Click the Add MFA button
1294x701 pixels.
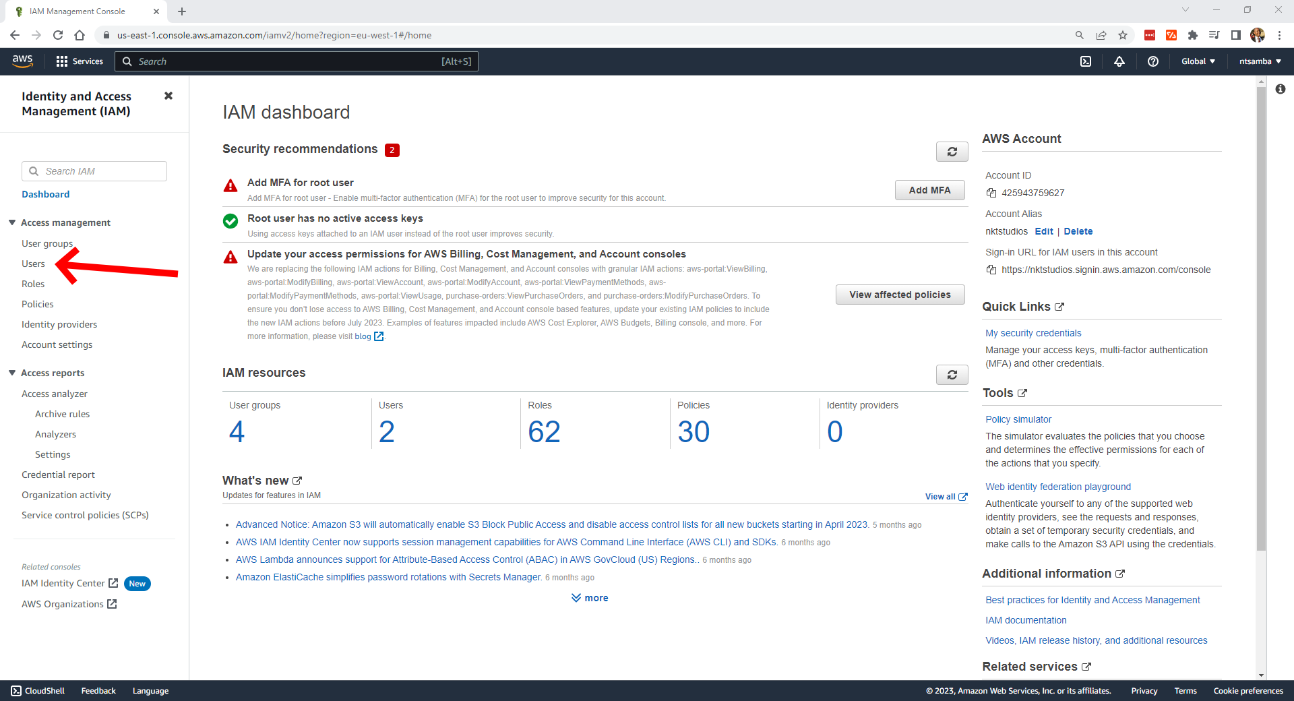click(x=929, y=190)
